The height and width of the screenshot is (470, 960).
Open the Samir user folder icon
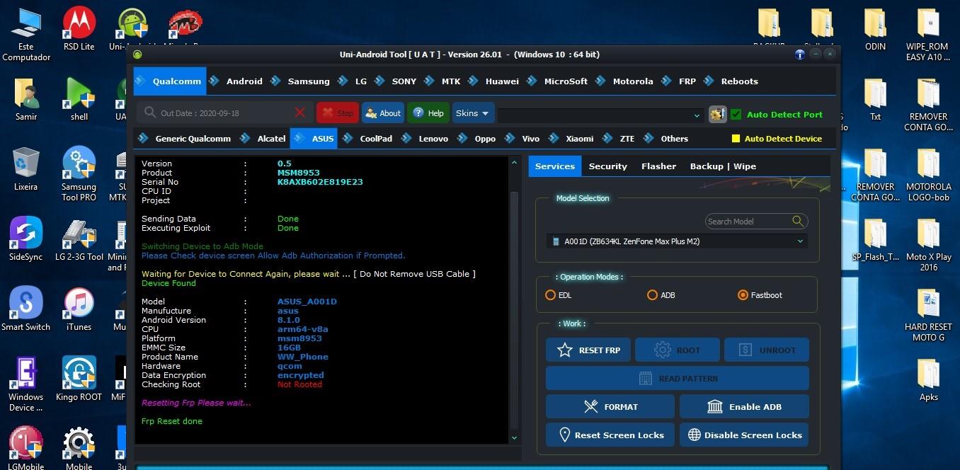pos(26,99)
